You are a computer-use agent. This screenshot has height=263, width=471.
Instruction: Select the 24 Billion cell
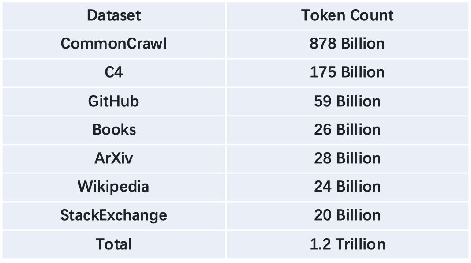pos(347,187)
